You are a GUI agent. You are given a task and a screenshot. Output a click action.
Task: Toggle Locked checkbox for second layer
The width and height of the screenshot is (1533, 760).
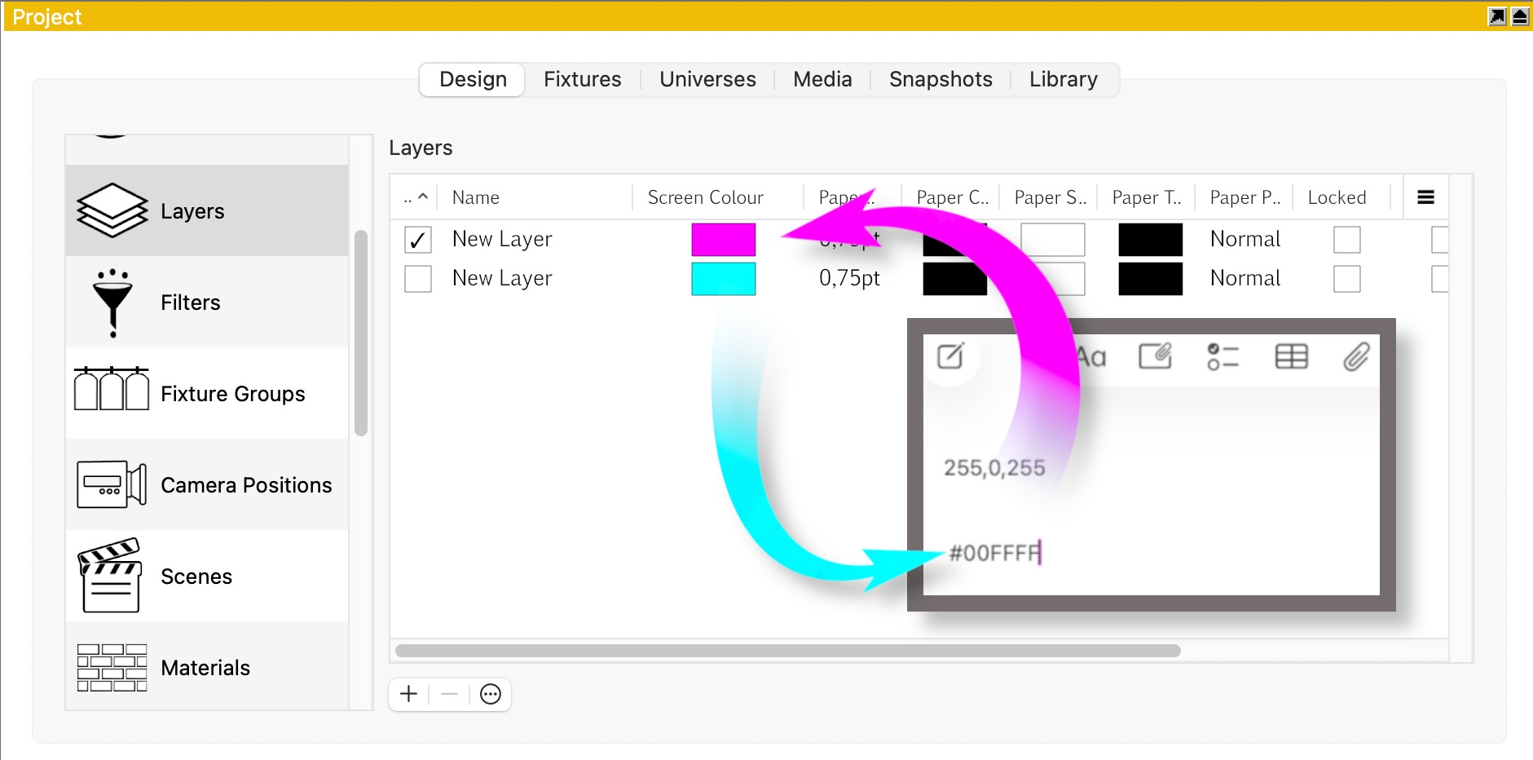(x=1346, y=279)
